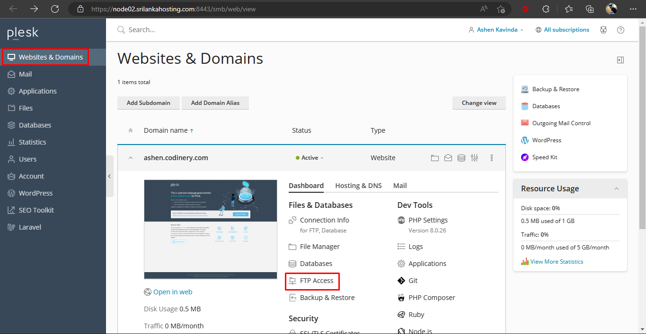Viewport: 646px width, 334px height.
Task: Click the hosting settings sliders icon
Action: click(x=475, y=158)
